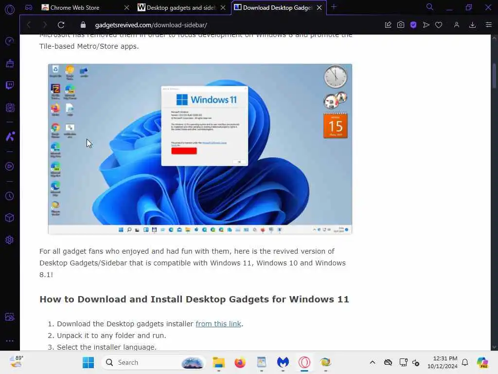
Task: Search tabs with the magnifier icon
Action: (430, 7)
